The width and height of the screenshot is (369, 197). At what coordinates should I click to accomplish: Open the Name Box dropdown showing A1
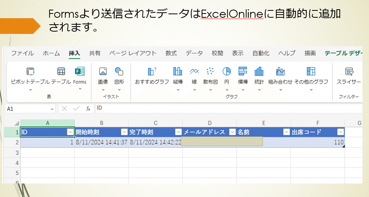(x=52, y=109)
